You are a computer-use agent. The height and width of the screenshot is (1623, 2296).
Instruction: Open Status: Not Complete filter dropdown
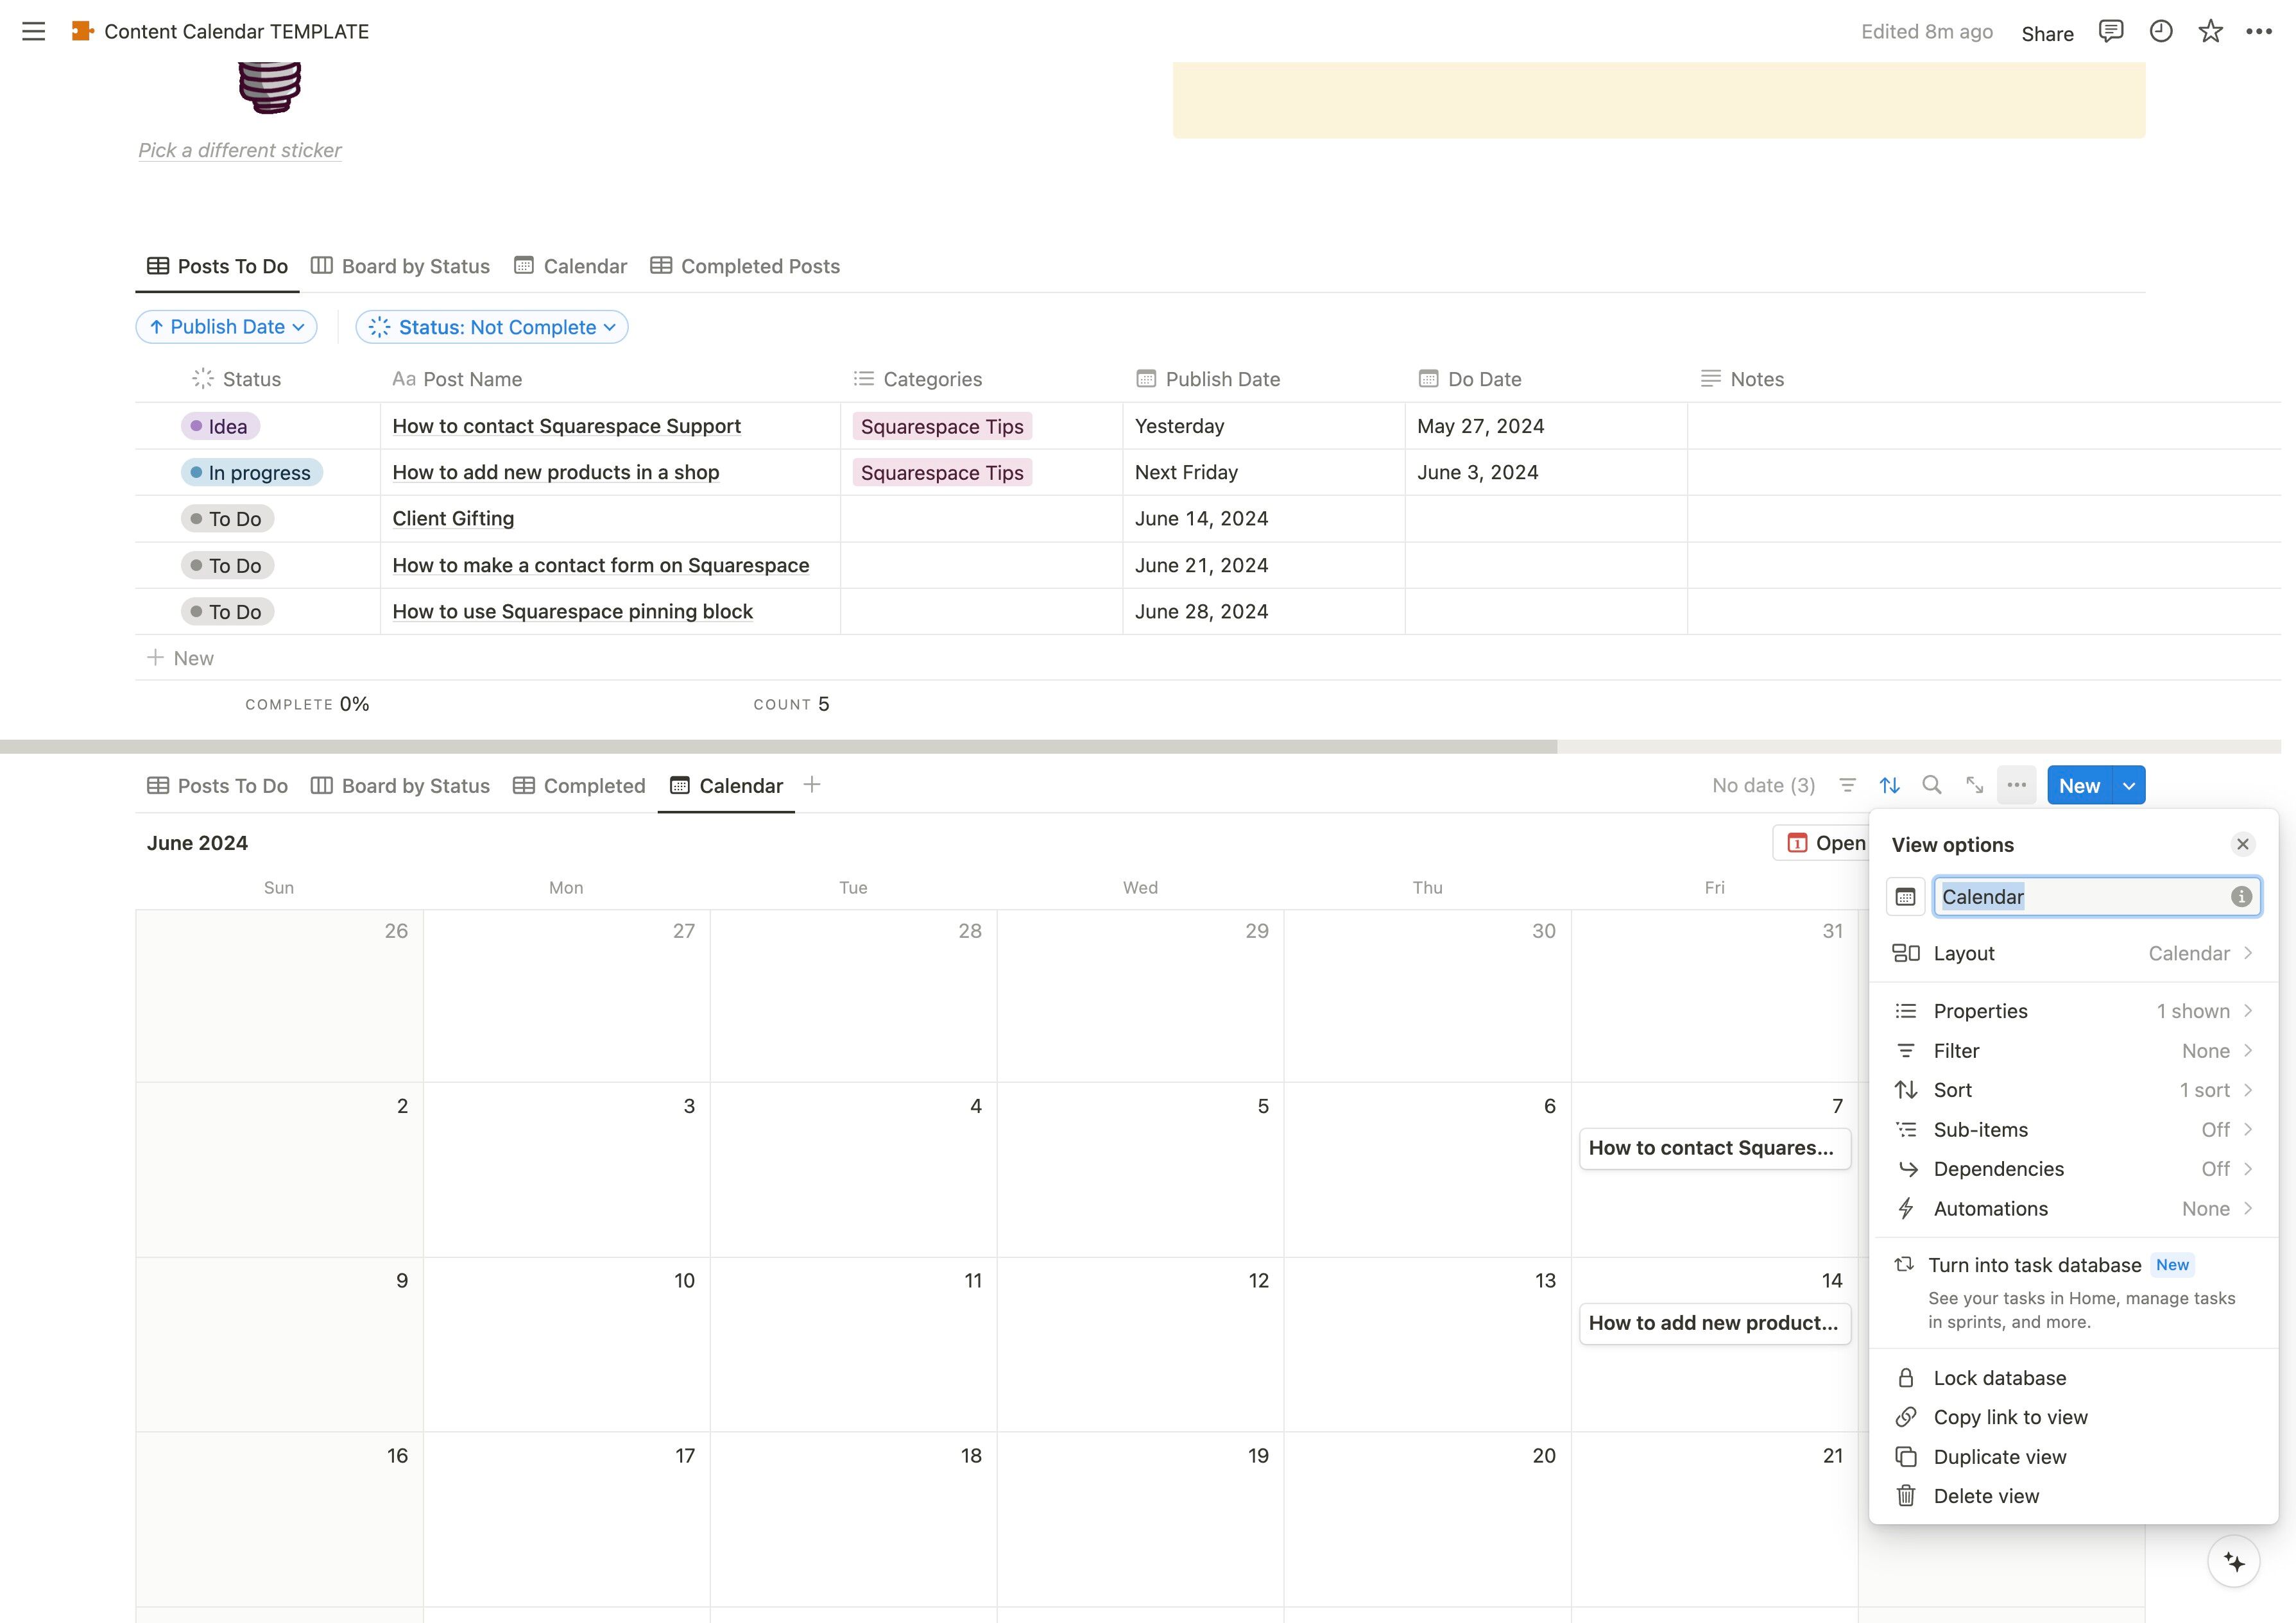pos(492,327)
